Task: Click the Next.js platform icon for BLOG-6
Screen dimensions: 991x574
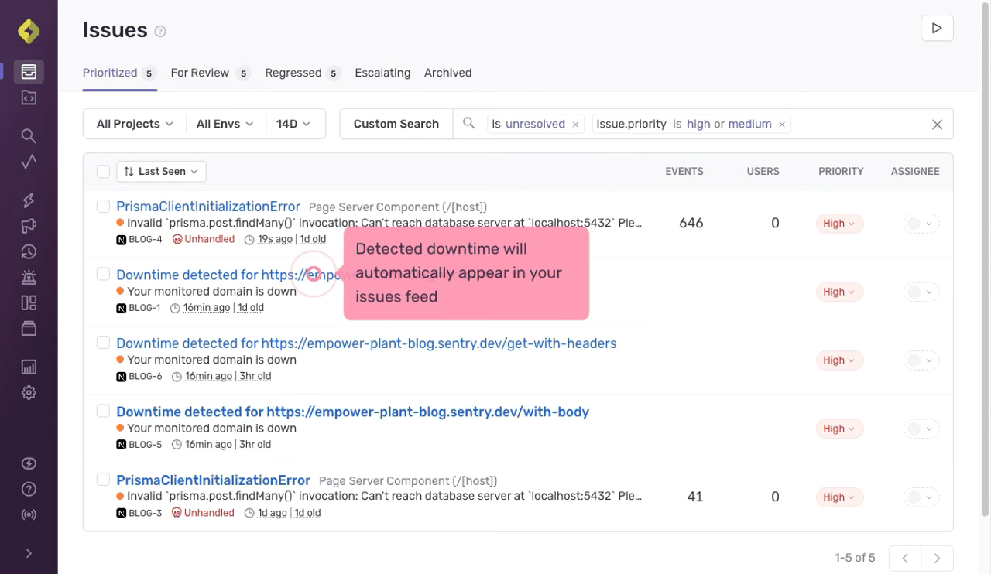Action: coord(122,377)
